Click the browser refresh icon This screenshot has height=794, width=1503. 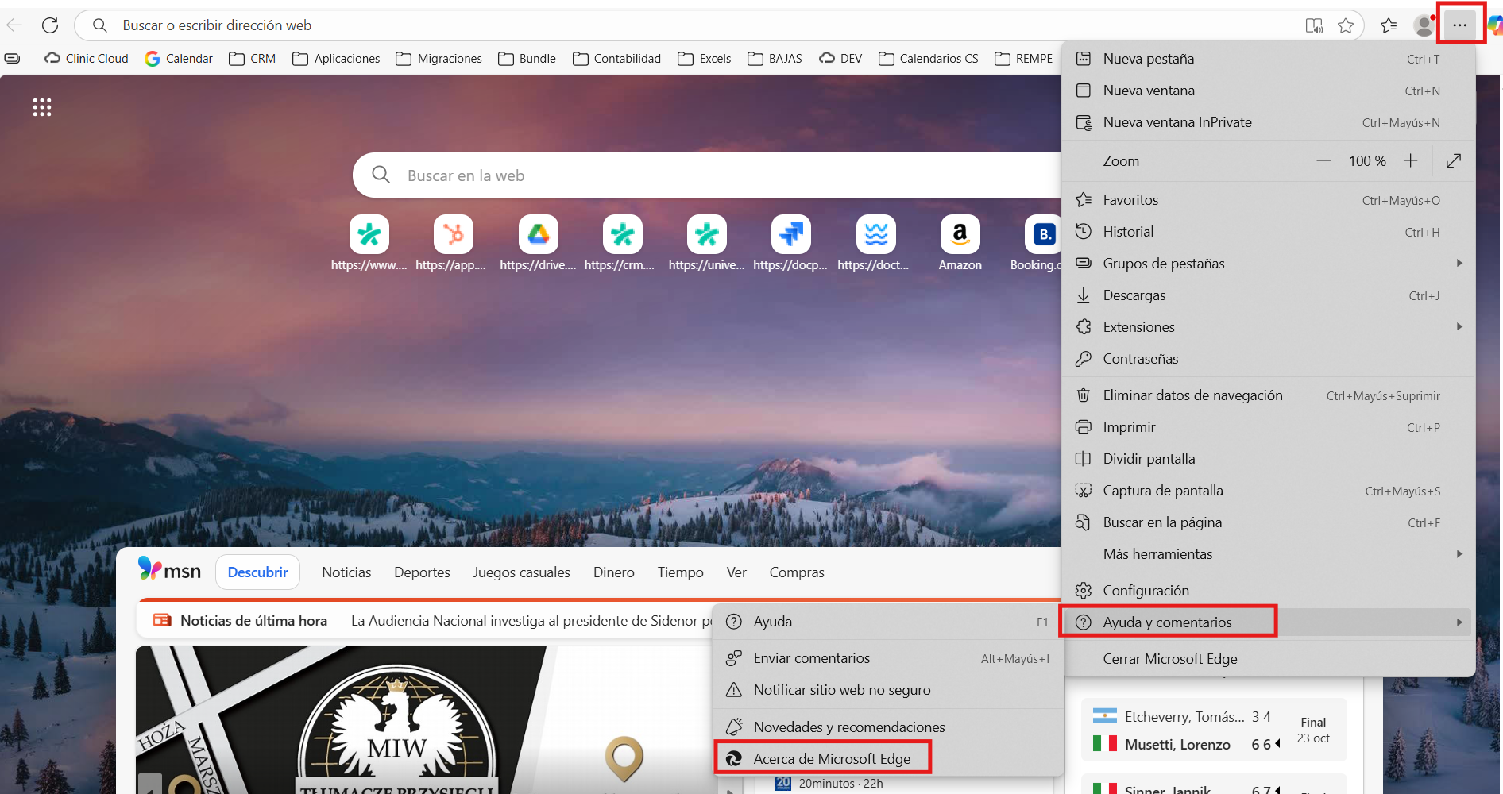[50, 25]
